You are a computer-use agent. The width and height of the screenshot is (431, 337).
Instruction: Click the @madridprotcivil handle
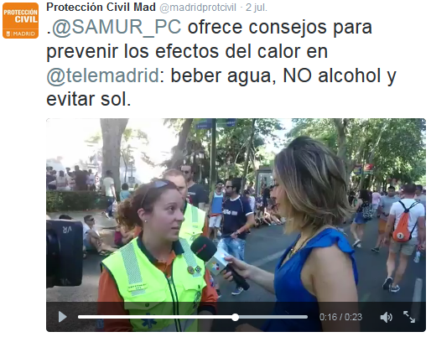(198, 8)
